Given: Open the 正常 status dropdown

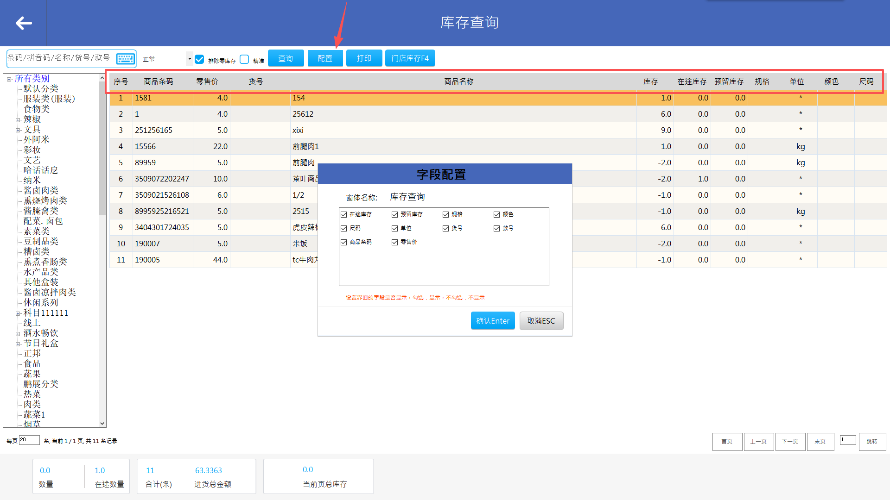Looking at the screenshot, I should point(189,59).
